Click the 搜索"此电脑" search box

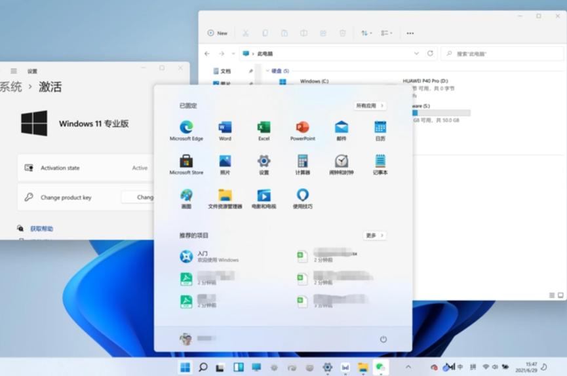[x=503, y=54]
